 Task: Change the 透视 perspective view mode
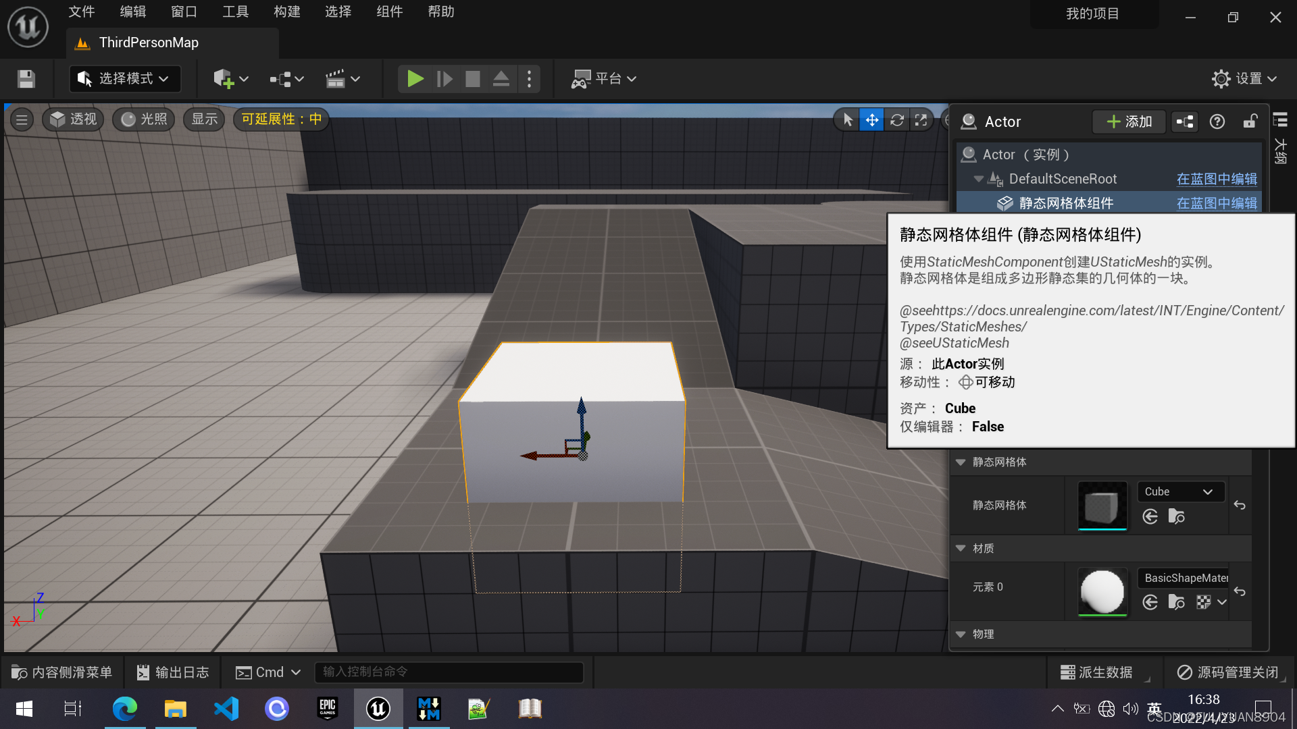(x=74, y=119)
